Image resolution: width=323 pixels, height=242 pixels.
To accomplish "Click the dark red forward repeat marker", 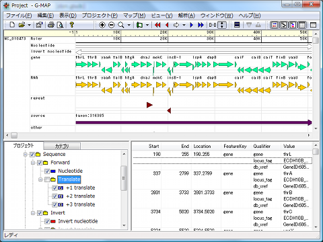I will (x=149, y=105).
